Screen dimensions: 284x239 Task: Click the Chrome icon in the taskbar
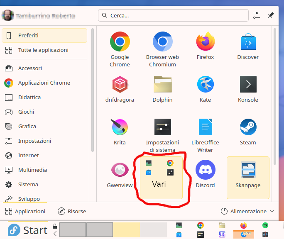point(200,225)
